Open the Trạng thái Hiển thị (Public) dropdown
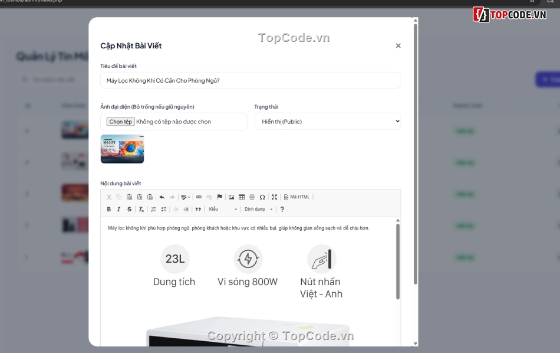This screenshot has height=353, width=560. click(328, 122)
